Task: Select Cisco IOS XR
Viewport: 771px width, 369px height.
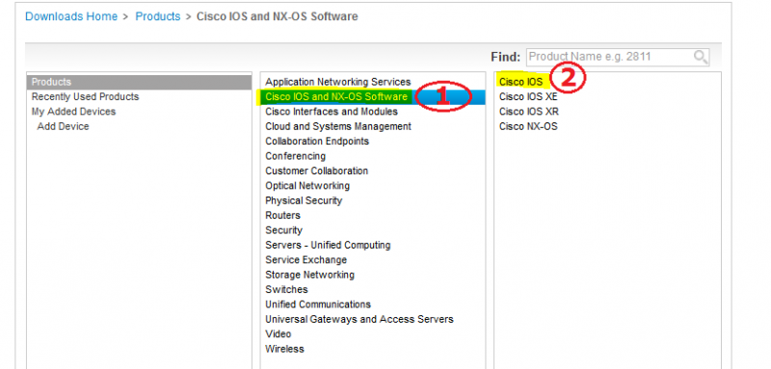Action: coord(528,112)
